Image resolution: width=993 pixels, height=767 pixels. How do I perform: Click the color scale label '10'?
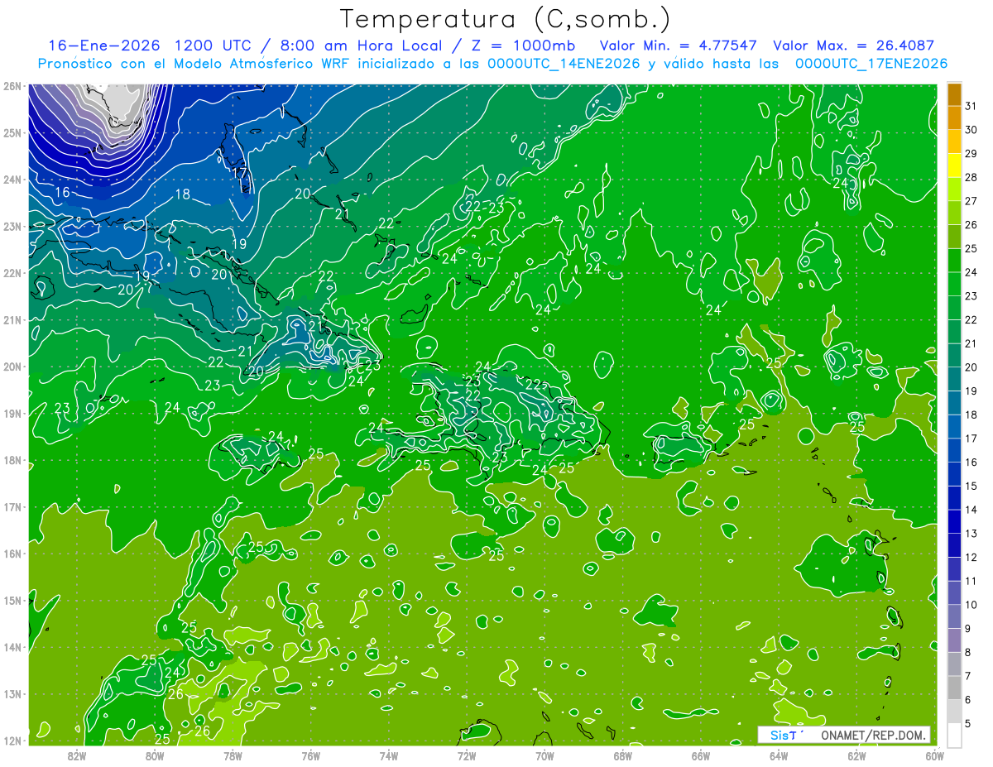[971, 605]
